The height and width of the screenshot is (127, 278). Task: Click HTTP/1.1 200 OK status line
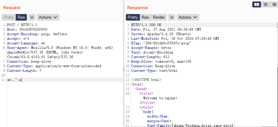(x=146, y=25)
